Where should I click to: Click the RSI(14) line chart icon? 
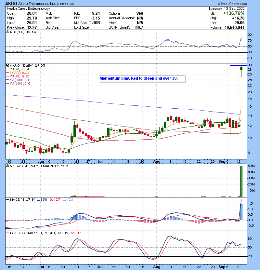7,32
